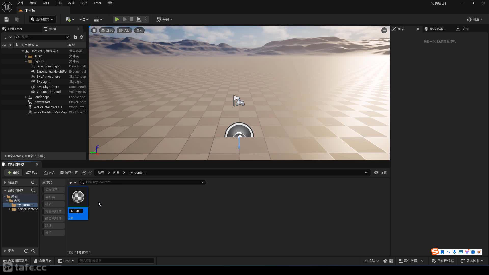The height and width of the screenshot is (275, 489).
Task: Click the my_content breadcrumb path segment
Action: pyautogui.click(x=137, y=173)
